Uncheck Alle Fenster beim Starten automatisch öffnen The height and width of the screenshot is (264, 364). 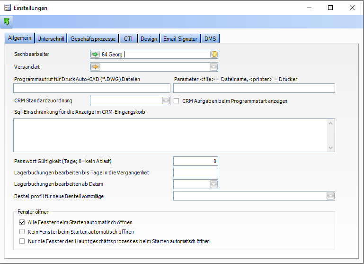22,222
